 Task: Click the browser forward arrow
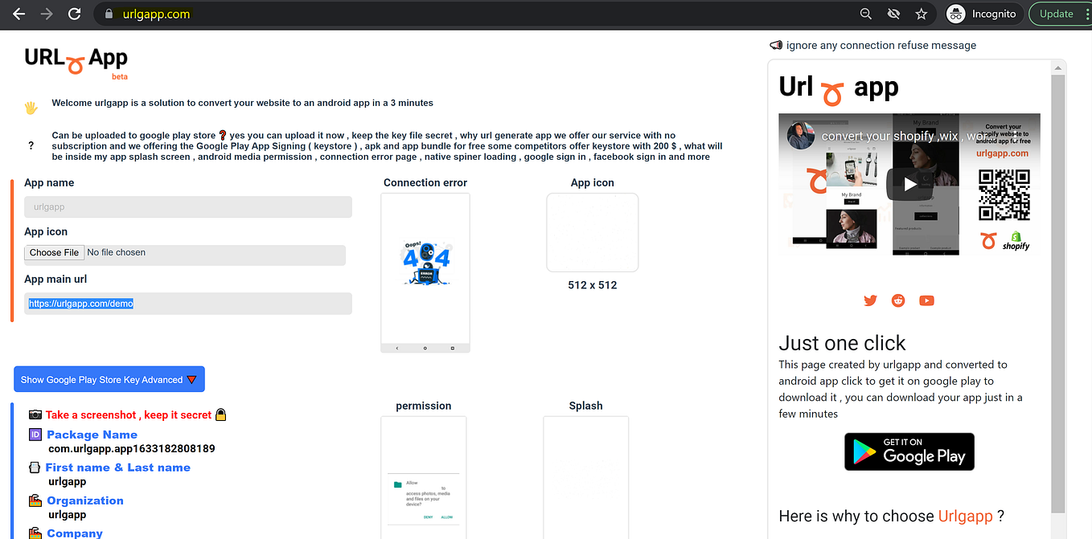47,14
